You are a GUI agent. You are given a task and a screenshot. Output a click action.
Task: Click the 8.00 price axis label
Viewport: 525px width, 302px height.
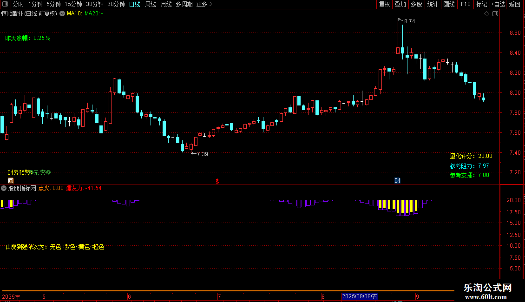point(515,93)
